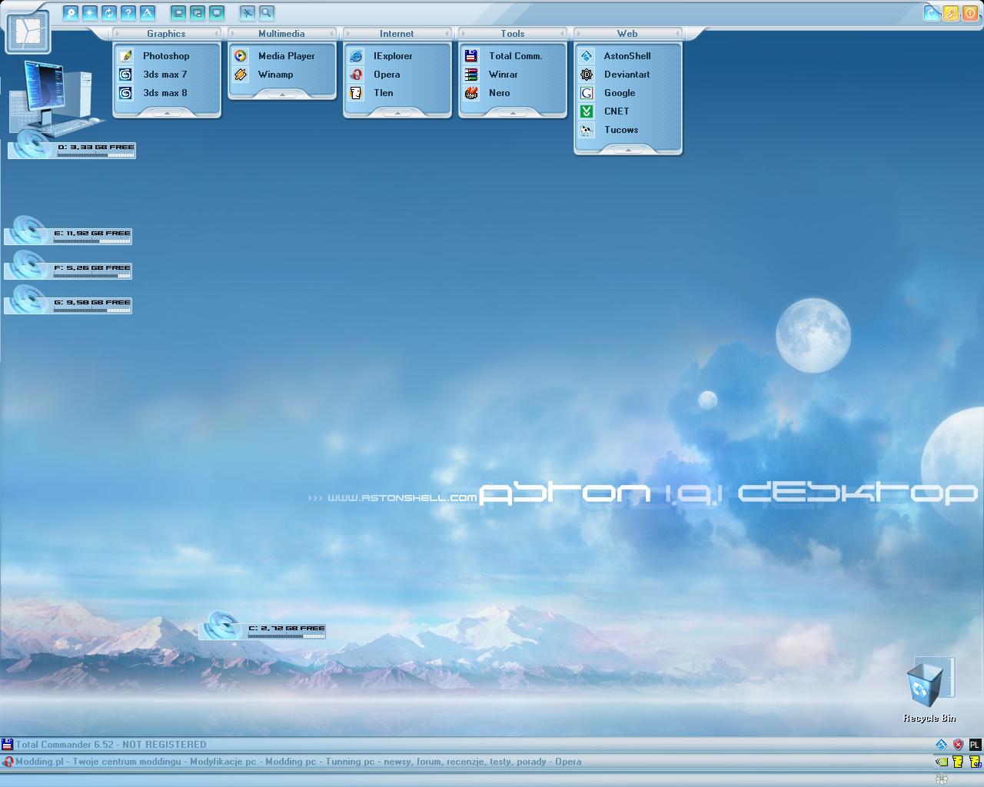Click the magnifier search toolbar icon
984x787 pixels.
[266, 13]
